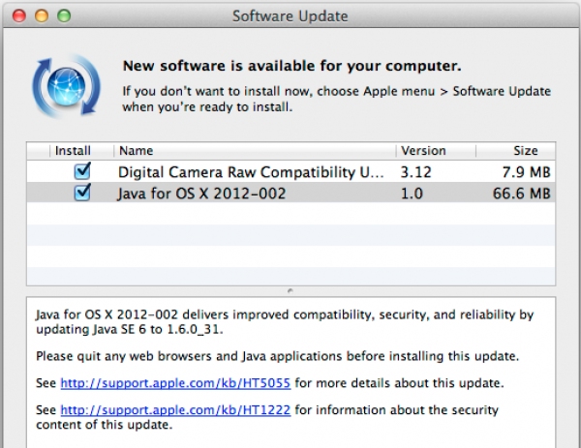Zoom window with the green button
581x448 pixels.
(x=64, y=16)
